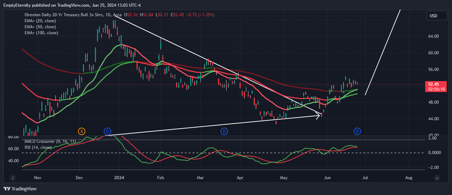The height and width of the screenshot is (195, 452).
Task: Click the 80.00 RSI scale label
Action: click(x=13, y=137)
